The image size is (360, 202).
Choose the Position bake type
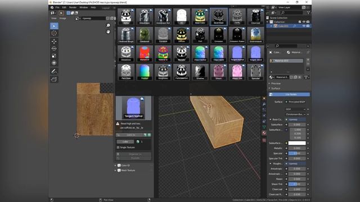point(145,72)
